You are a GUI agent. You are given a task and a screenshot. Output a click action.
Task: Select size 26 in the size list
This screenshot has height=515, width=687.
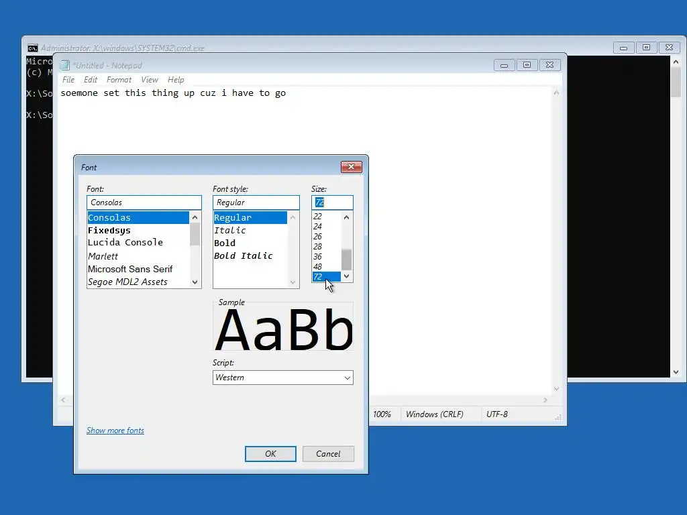[327, 237]
